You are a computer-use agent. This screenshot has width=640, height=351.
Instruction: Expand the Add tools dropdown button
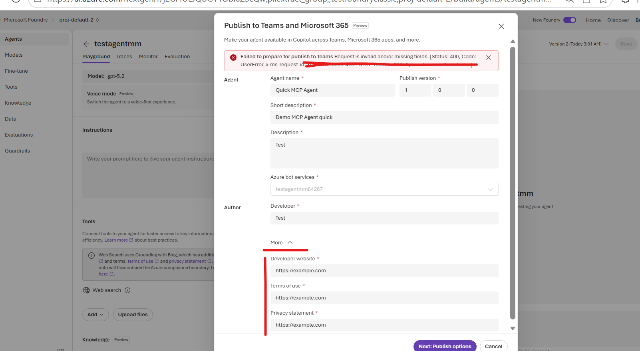point(95,315)
